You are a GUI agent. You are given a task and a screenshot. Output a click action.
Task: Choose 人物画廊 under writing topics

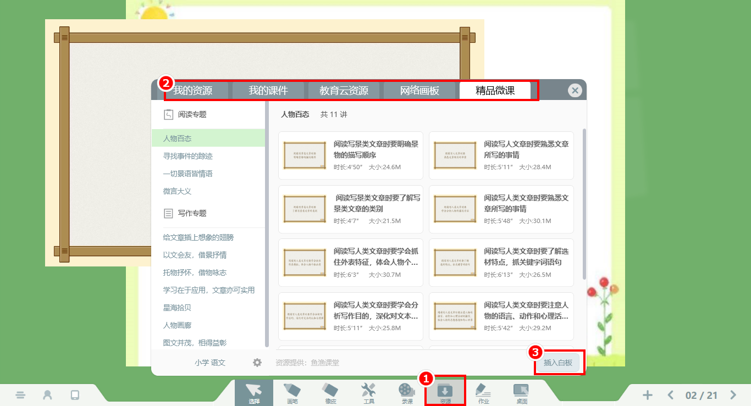pyautogui.click(x=178, y=325)
